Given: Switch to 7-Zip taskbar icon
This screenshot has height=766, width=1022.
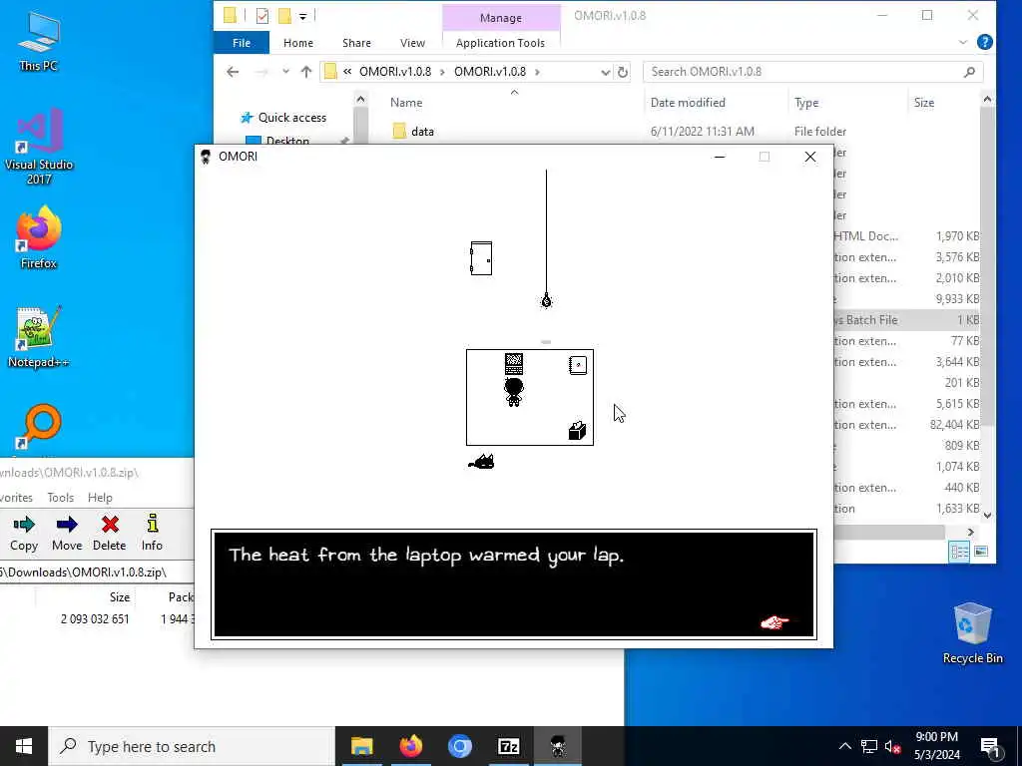Looking at the screenshot, I should 508,746.
